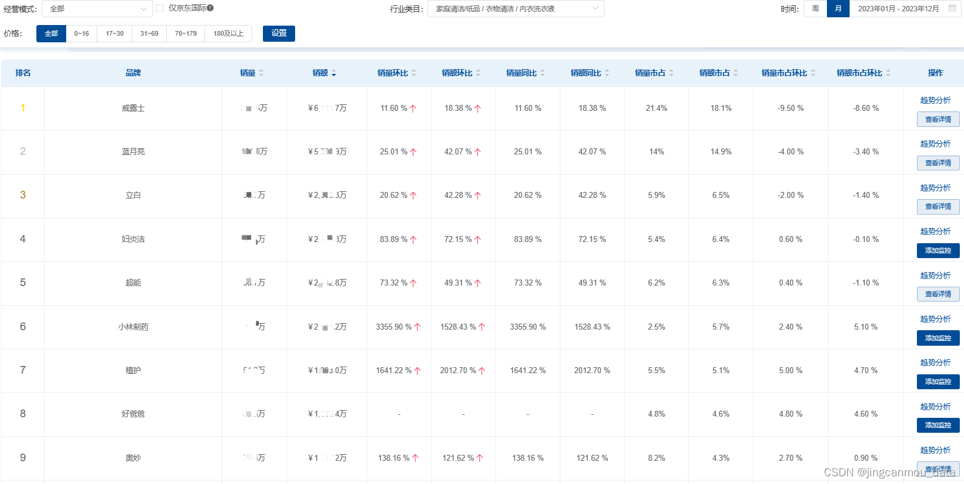Click 添加监控 for 好爸爸
964x484 pixels.
[x=938, y=425]
